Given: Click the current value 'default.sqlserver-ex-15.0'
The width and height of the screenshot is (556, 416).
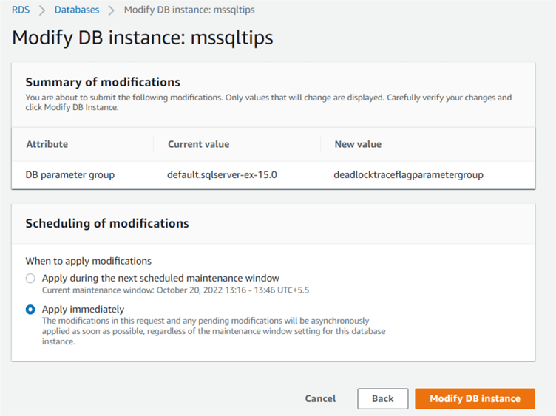Looking at the screenshot, I should (x=220, y=175).
